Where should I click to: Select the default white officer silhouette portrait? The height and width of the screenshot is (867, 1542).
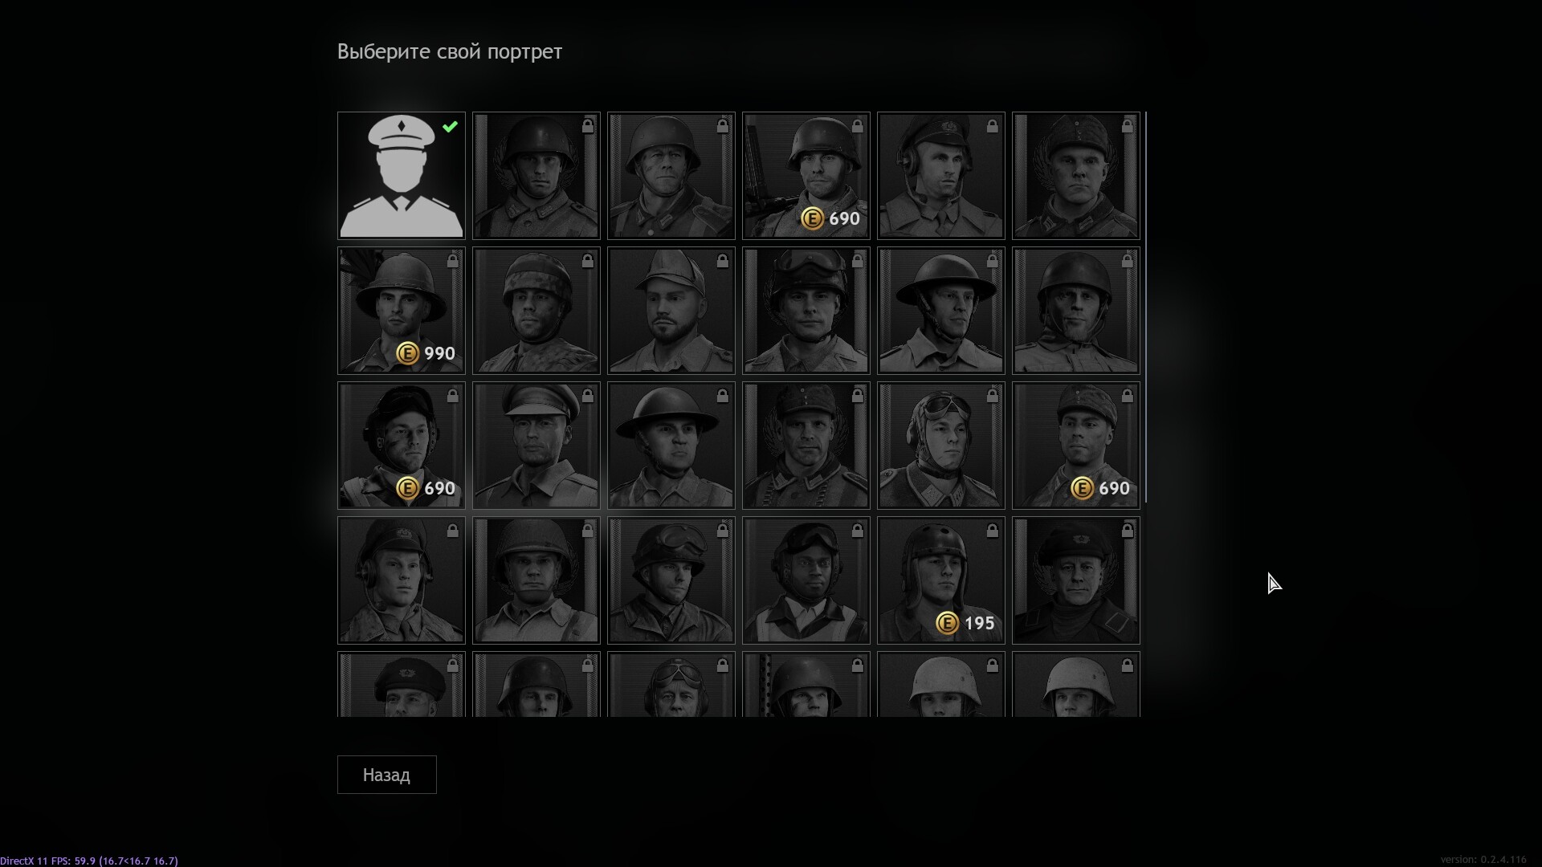[x=402, y=176]
